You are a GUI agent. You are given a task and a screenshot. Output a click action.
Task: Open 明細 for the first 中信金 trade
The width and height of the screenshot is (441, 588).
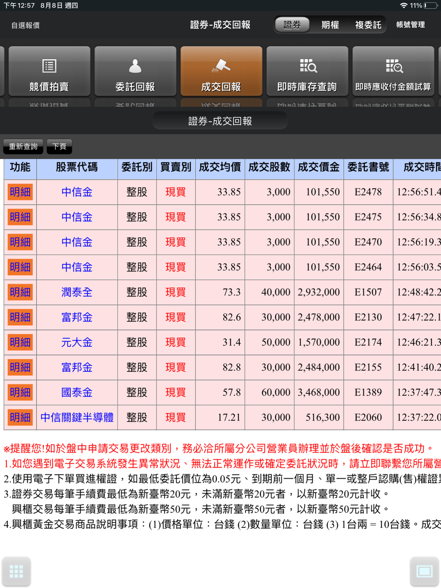[20, 192]
